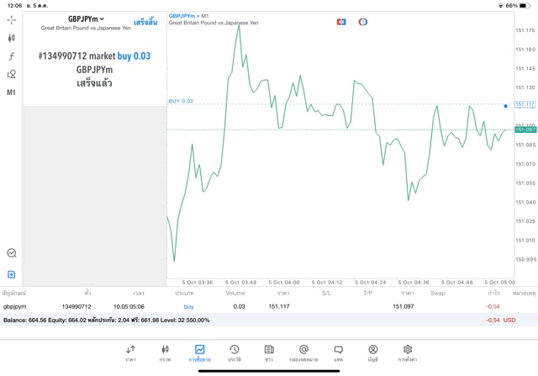Open the indicators function icon
The width and height of the screenshot is (538, 376).
[12, 56]
